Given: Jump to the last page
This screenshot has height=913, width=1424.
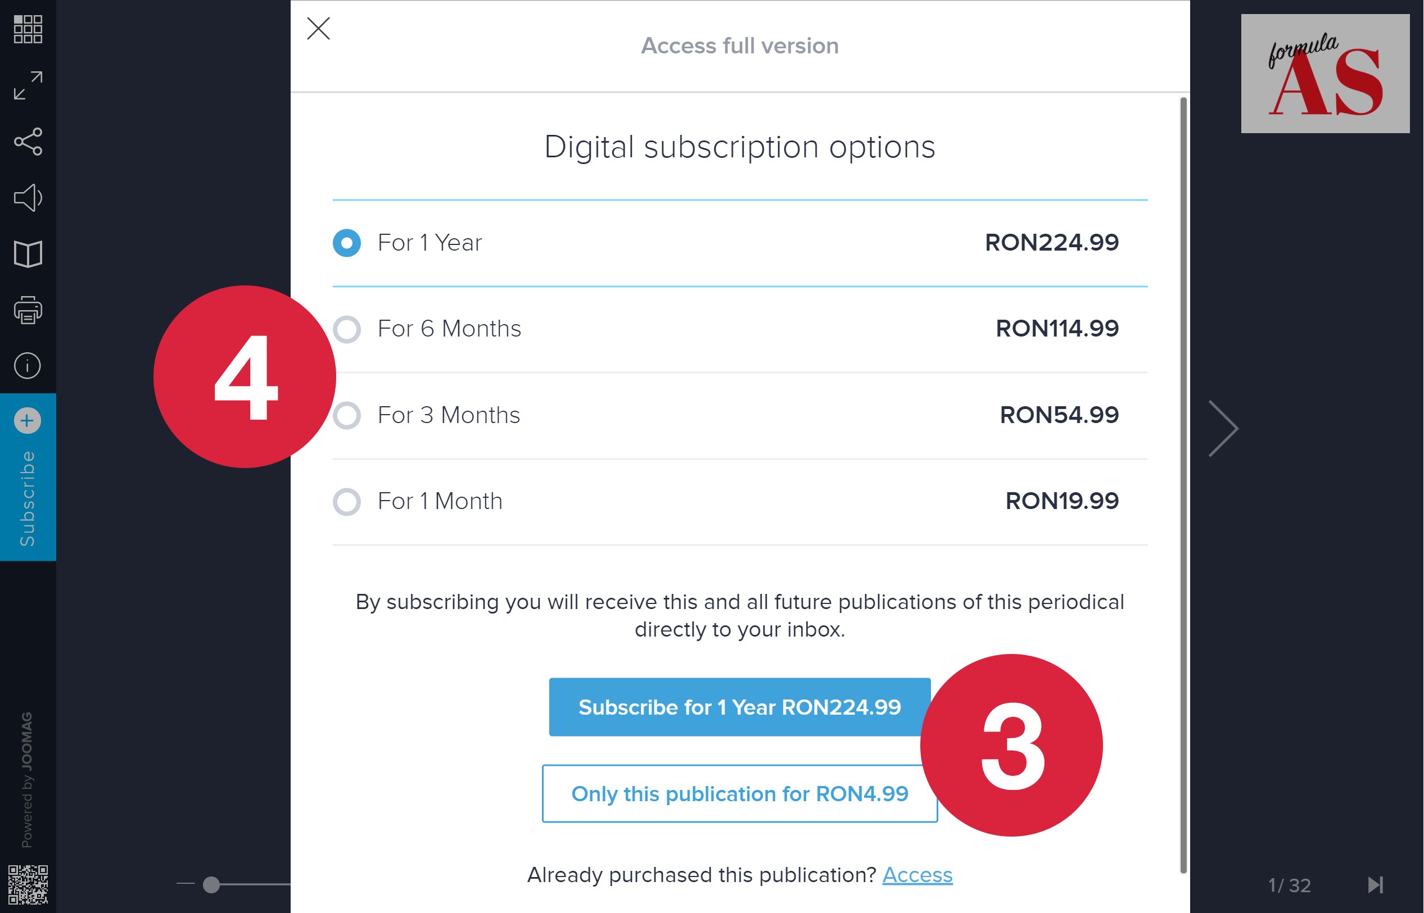Looking at the screenshot, I should pos(1375,885).
